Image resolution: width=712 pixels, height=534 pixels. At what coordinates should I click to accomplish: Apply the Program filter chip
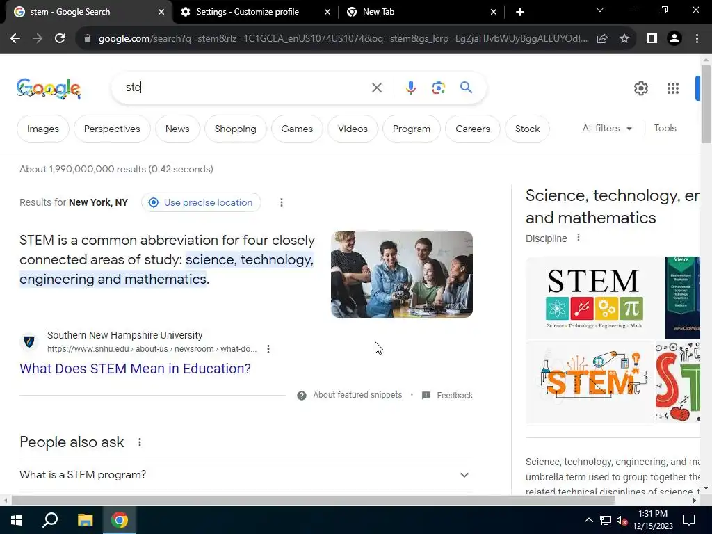[x=412, y=129]
